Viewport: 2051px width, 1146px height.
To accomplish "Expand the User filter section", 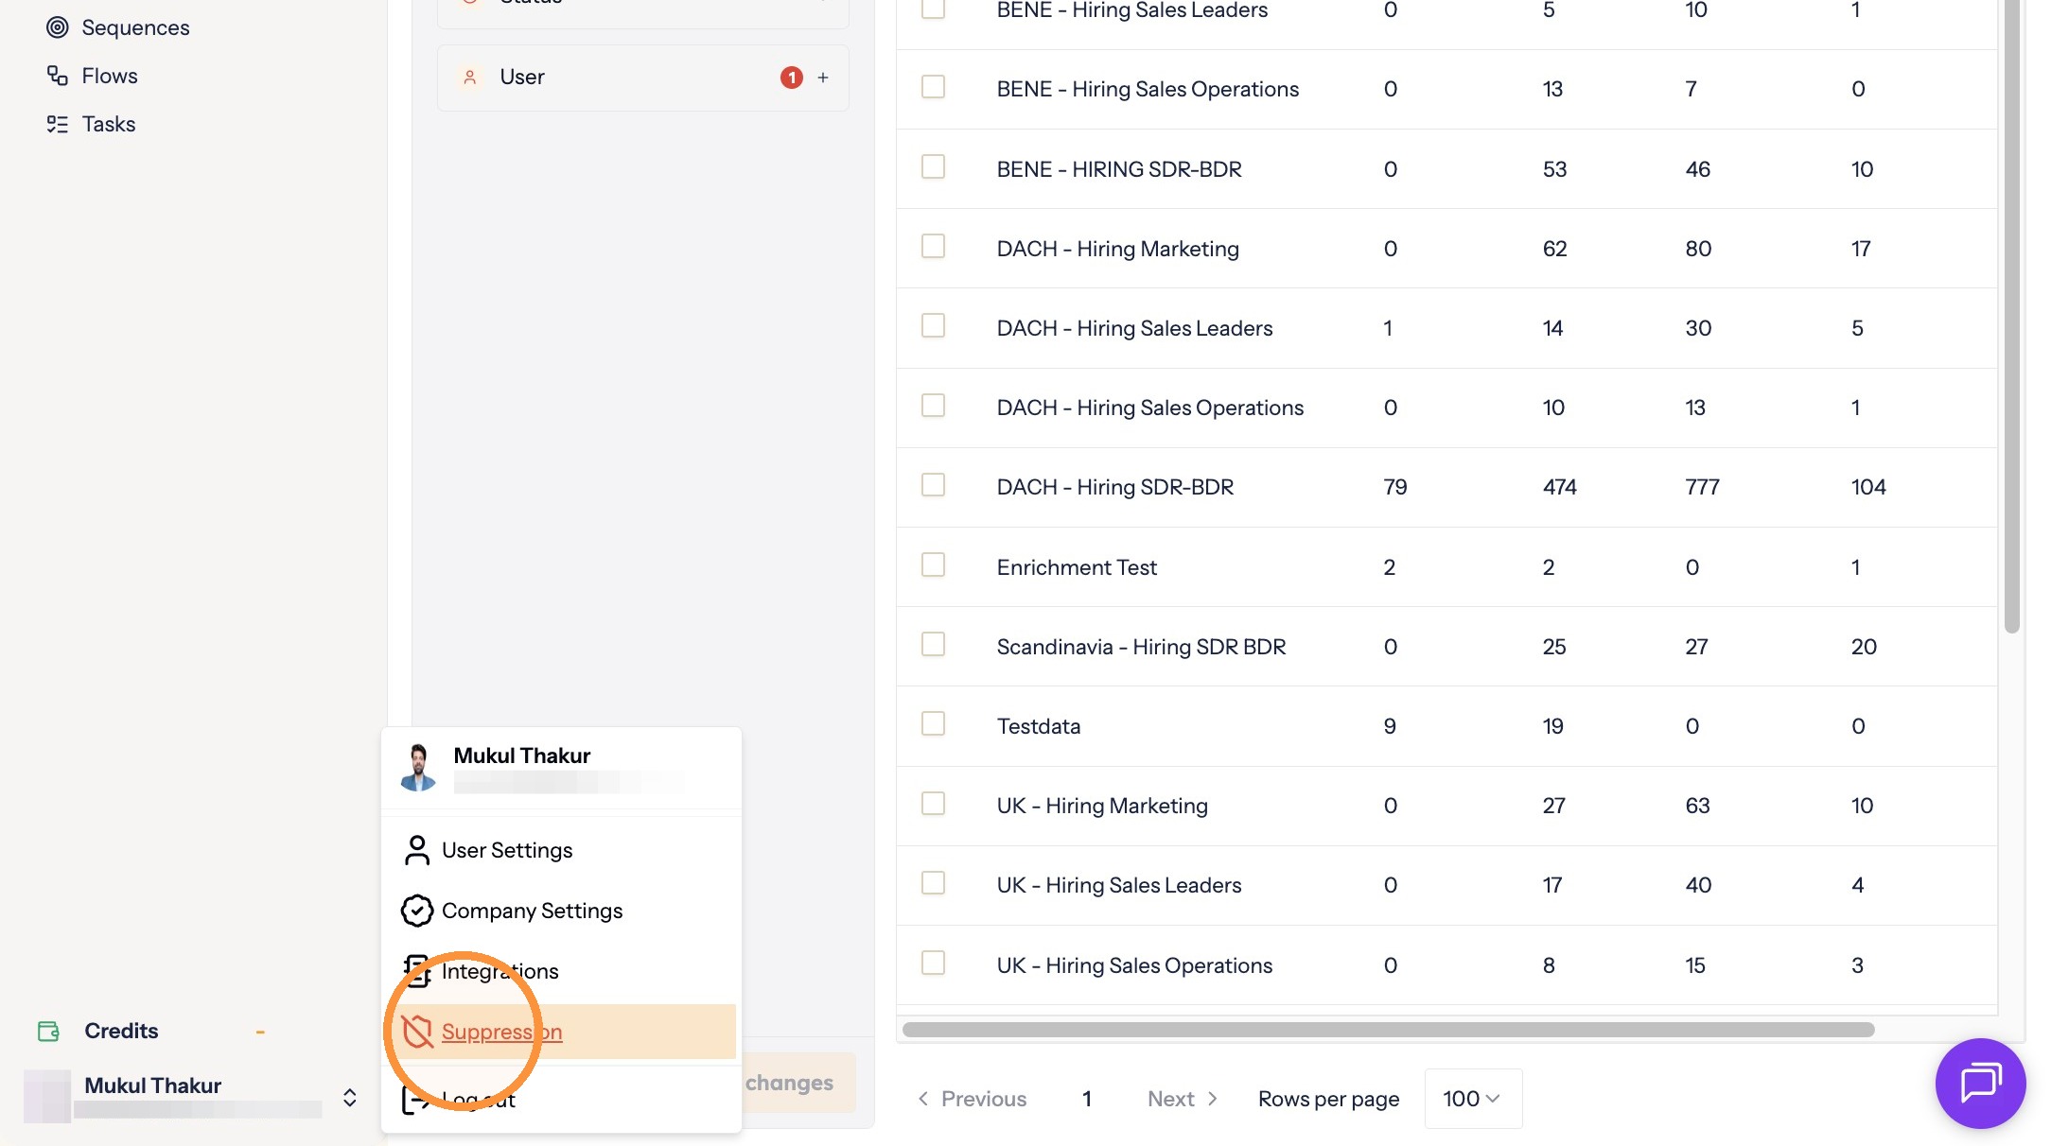I will [643, 78].
